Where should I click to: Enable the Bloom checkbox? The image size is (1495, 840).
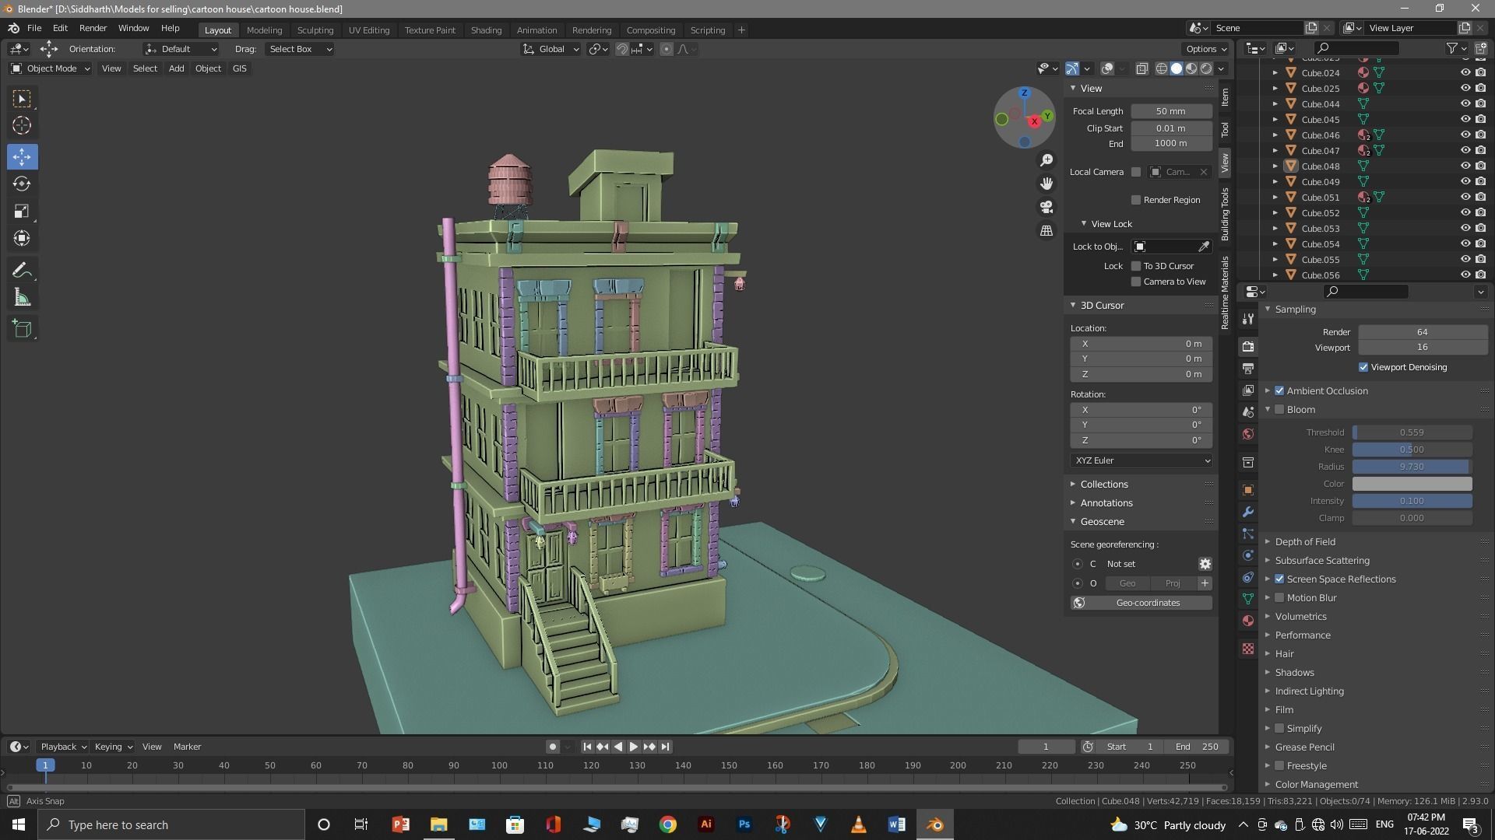pyautogui.click(x=1279, y=410)
